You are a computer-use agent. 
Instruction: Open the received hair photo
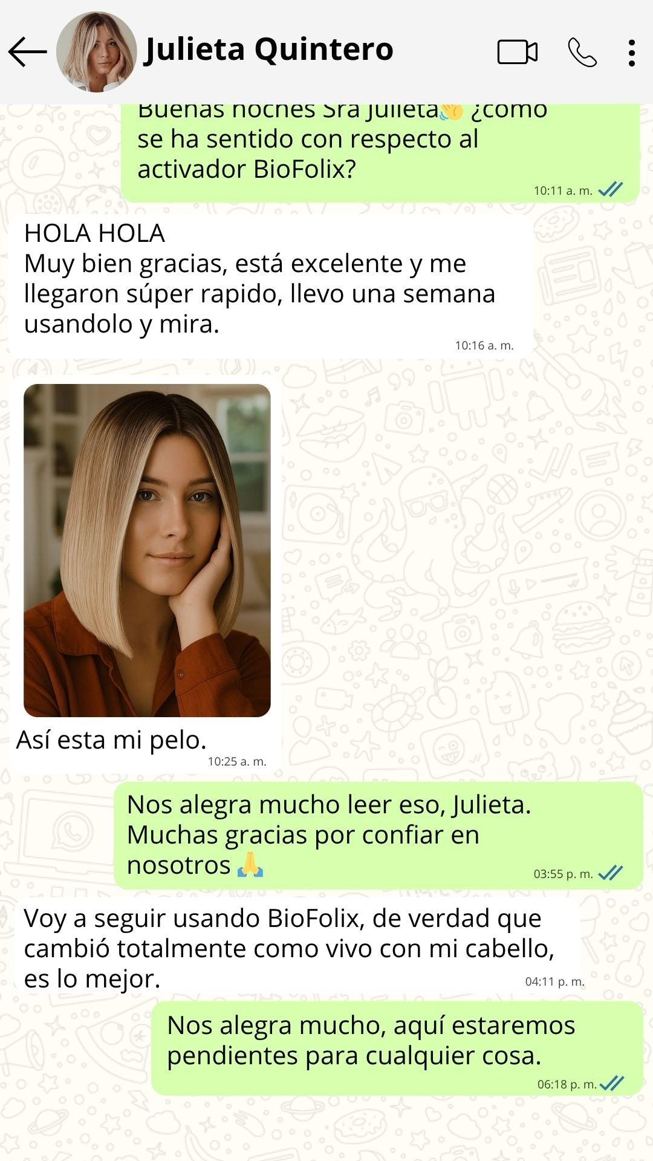click(x=147, y=550)
